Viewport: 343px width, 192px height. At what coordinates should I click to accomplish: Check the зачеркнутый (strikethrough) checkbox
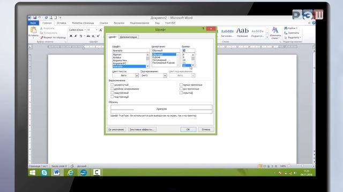click(112, 85)
